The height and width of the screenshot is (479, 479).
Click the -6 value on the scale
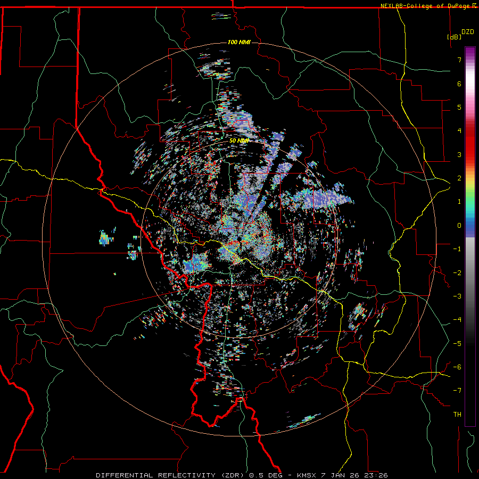(x=457, y=367)
